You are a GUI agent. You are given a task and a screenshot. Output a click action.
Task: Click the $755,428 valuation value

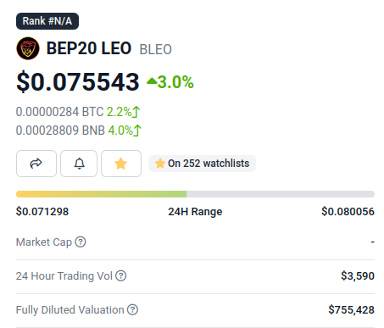351,310
